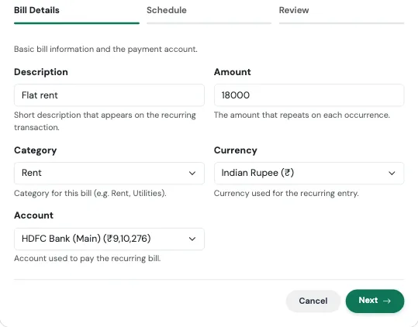Click the 'Currency' field label
Screen dimensions: 418x327
236,150
